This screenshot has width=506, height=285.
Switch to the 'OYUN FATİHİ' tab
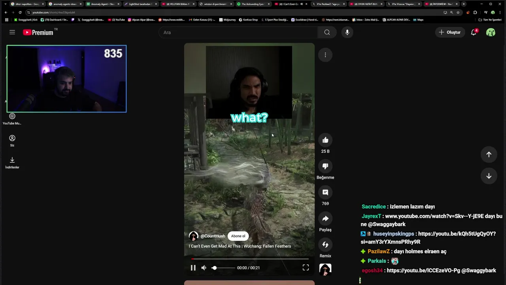point(366,4)
